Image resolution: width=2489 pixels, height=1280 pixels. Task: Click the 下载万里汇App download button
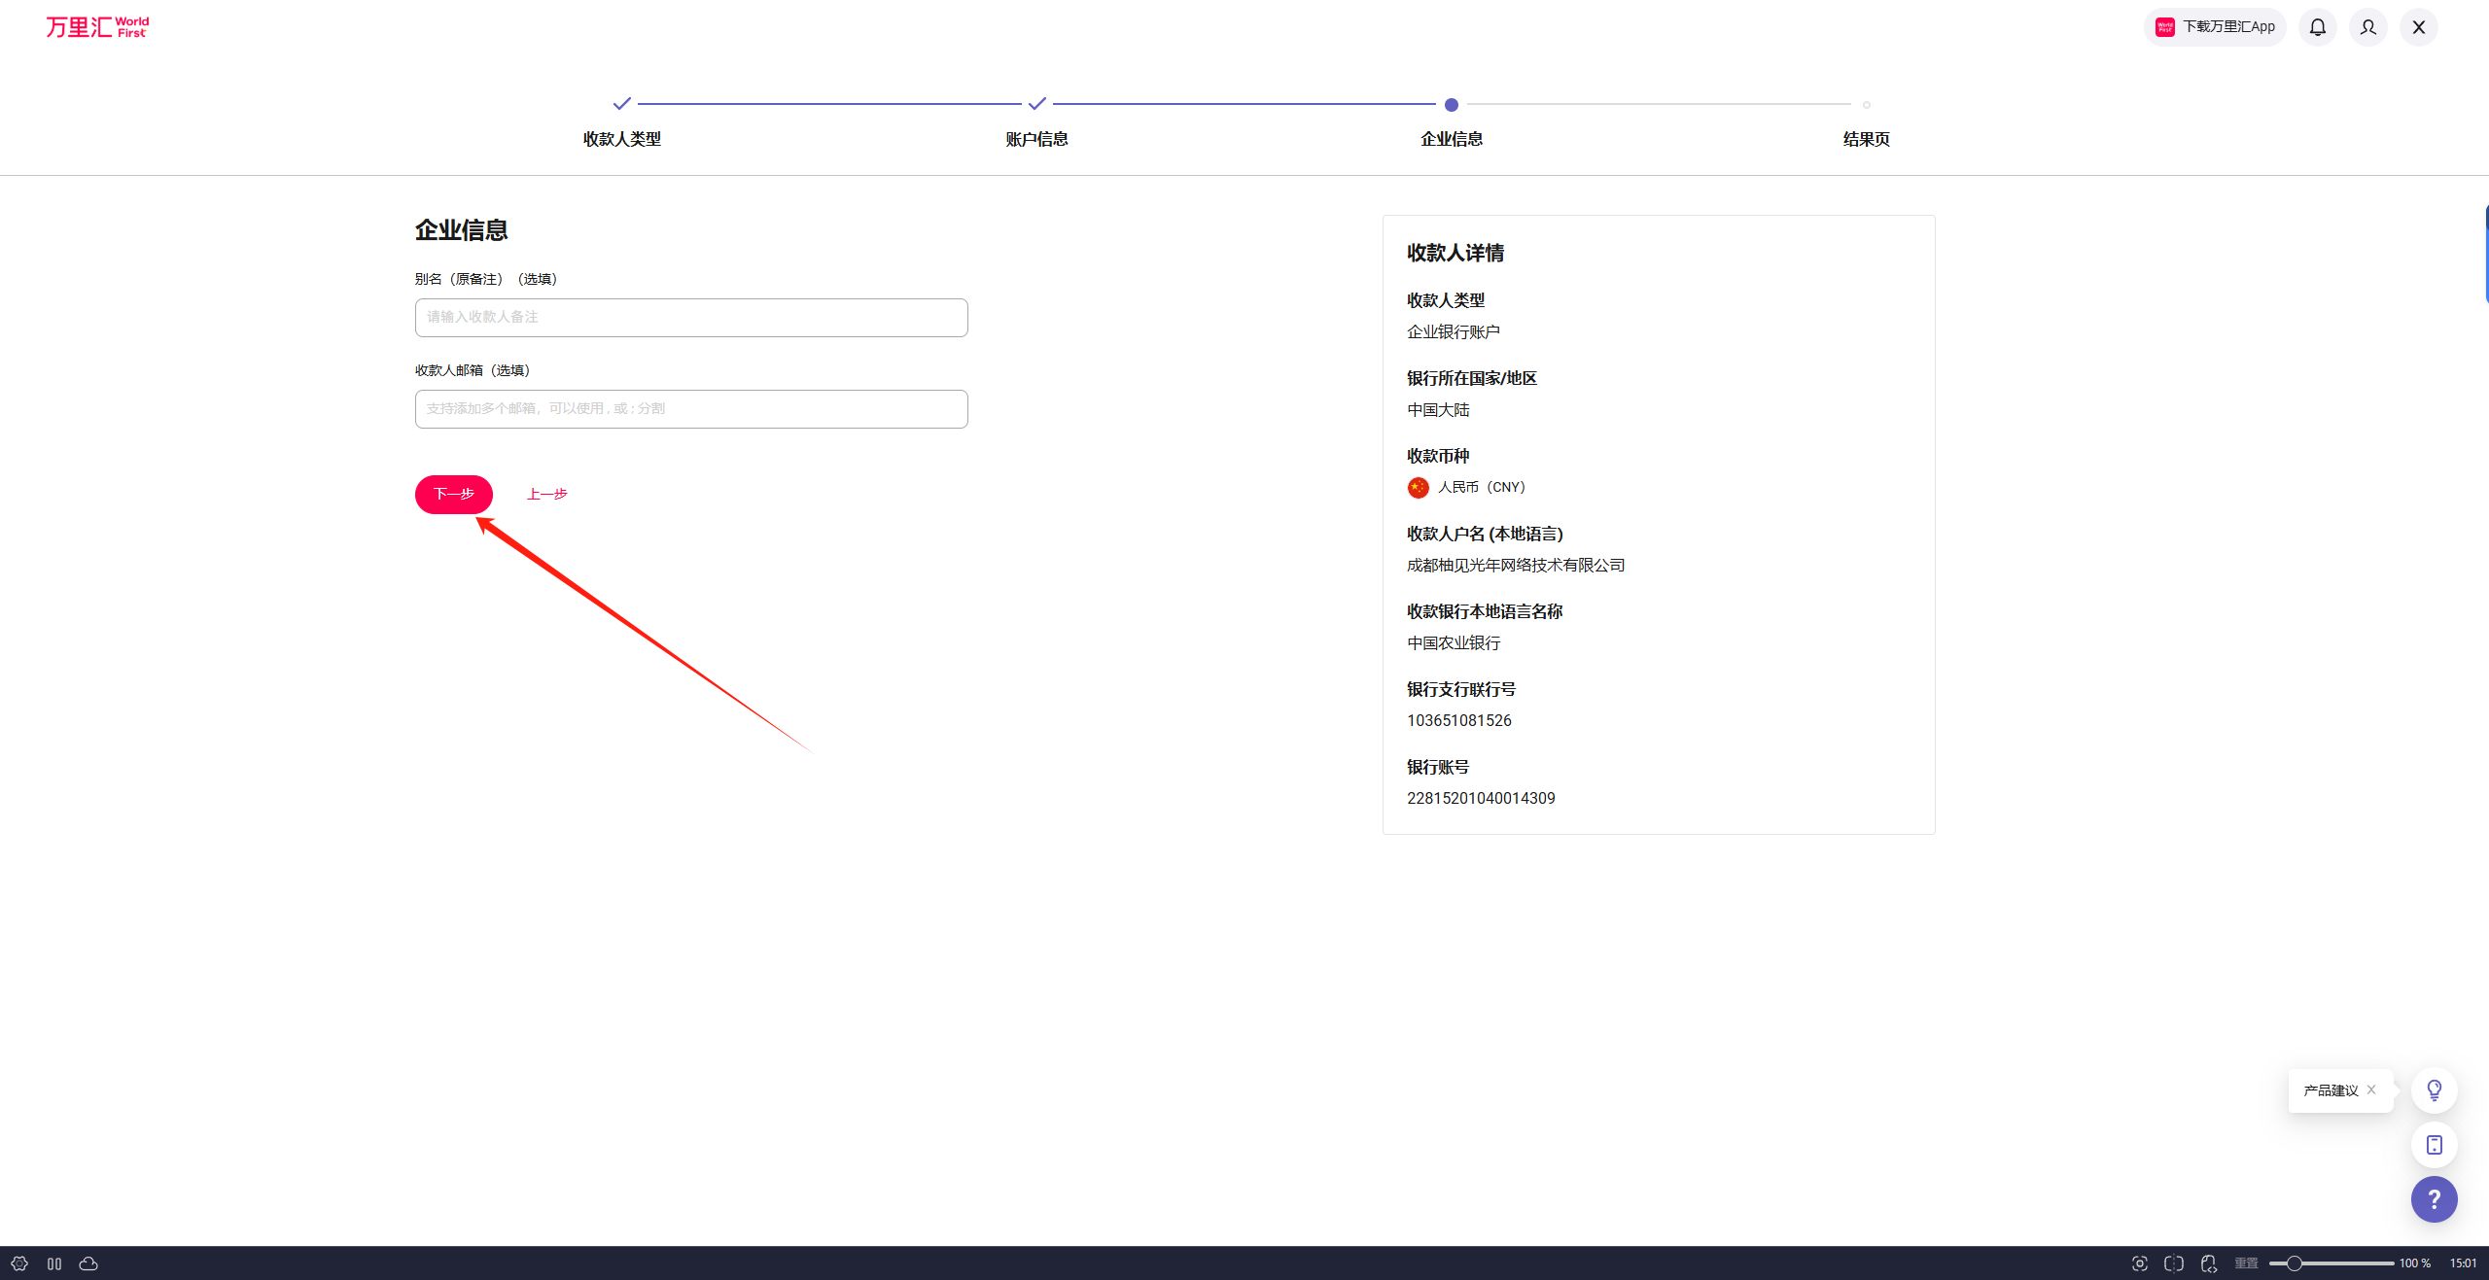(x=2215, y=27)
